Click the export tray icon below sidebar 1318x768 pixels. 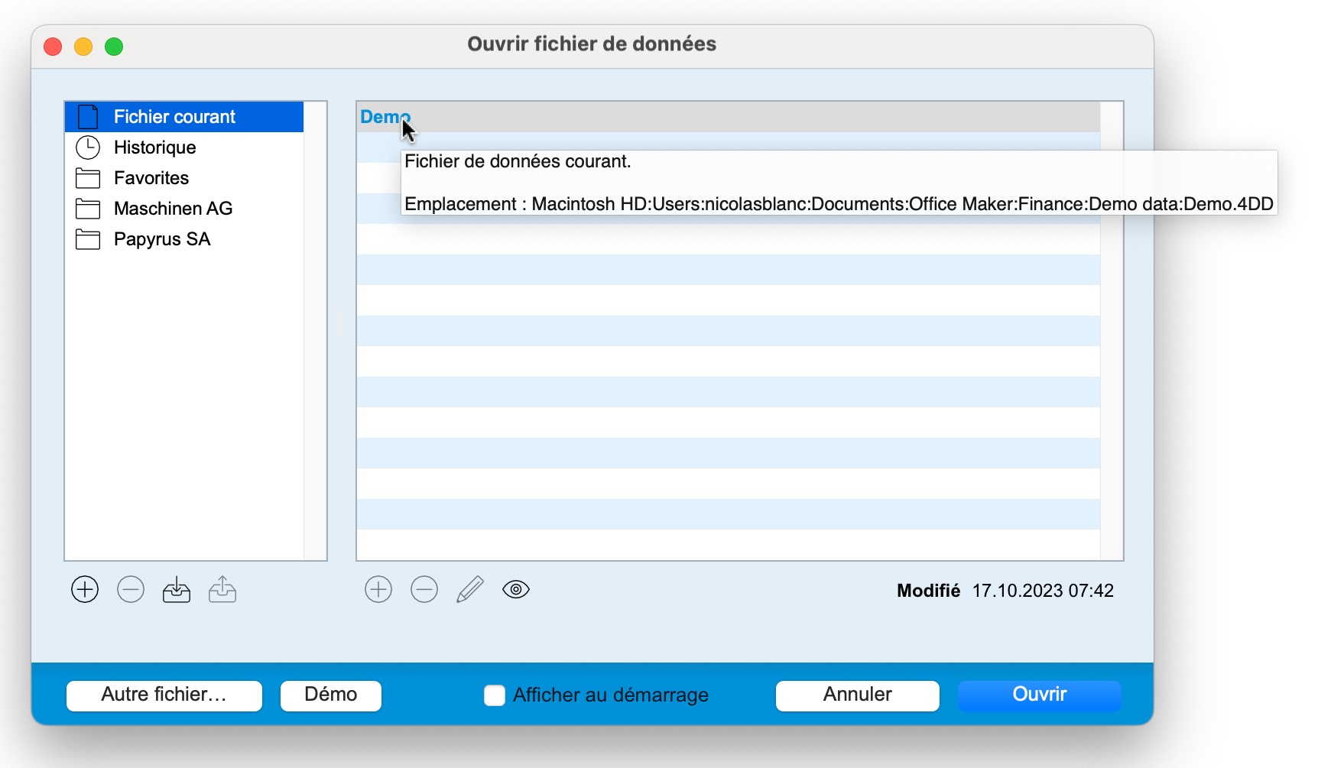222,590
